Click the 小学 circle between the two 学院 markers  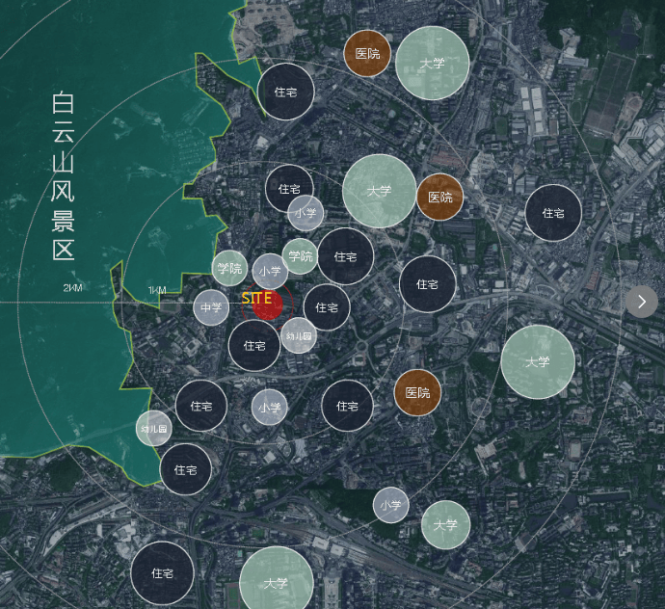[x=270, y=272]
